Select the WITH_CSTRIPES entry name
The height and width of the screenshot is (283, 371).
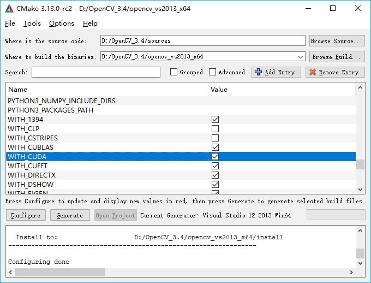[x=33, y=138]
